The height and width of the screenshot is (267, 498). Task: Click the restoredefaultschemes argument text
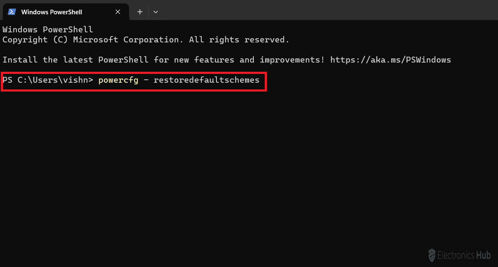[206, 80]
